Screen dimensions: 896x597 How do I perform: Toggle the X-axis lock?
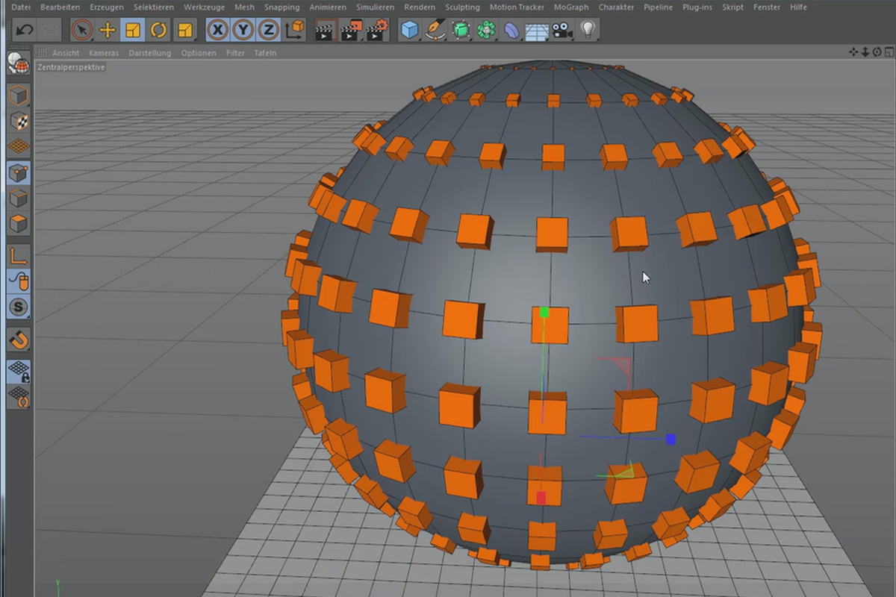pyautogui.click(x=217, y=30)
